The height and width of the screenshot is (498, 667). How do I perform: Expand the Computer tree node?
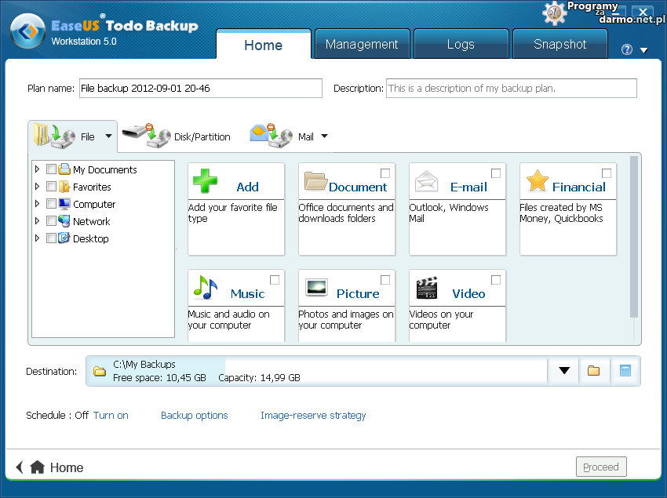tap(37, 204)
